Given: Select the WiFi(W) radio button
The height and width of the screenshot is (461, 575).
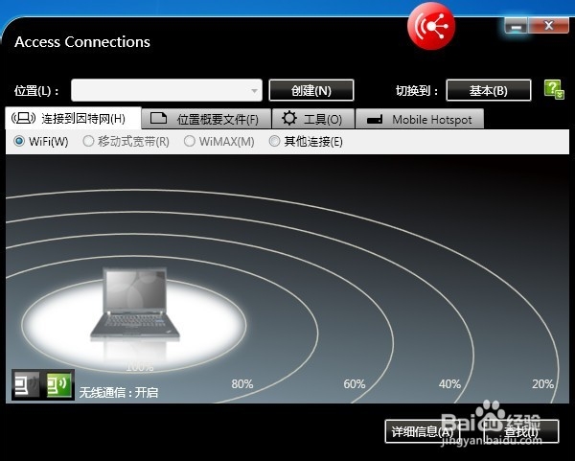Looking at the screenshot, I should [x=19, y=141].
